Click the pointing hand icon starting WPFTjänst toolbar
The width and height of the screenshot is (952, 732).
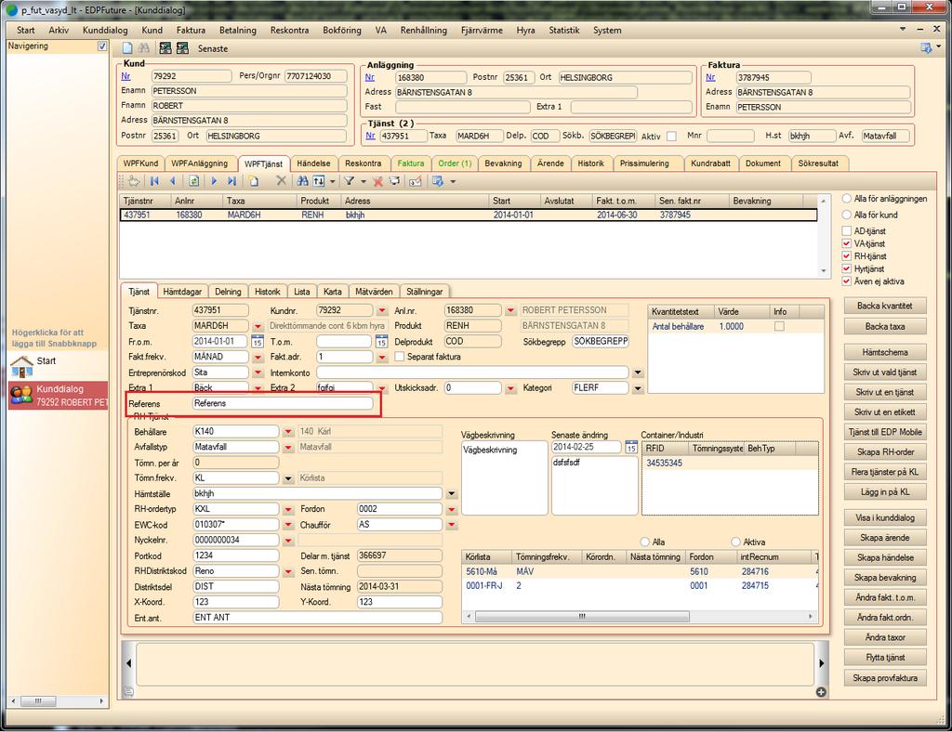tap(134, 181)
